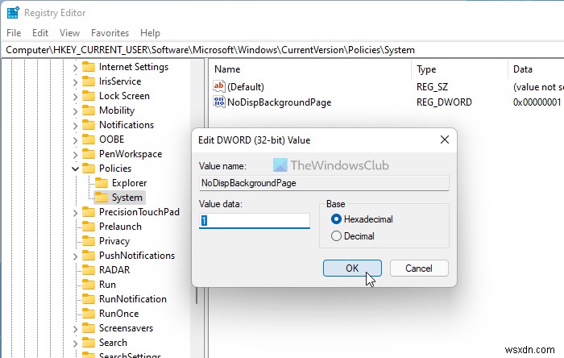The width and height of the screenshot is (564, 358).
Task: Select the (Default) value name
Action: tap(246, 87)
